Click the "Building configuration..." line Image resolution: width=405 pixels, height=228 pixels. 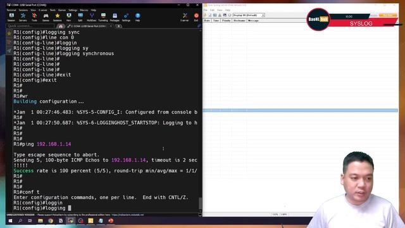49,101
